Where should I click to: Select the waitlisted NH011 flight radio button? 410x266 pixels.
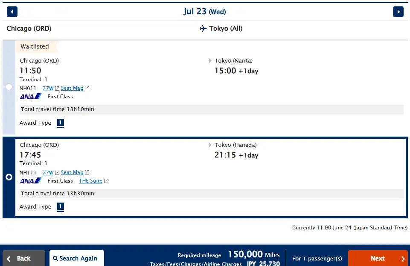pyautogui.click(x=9, y=87)
